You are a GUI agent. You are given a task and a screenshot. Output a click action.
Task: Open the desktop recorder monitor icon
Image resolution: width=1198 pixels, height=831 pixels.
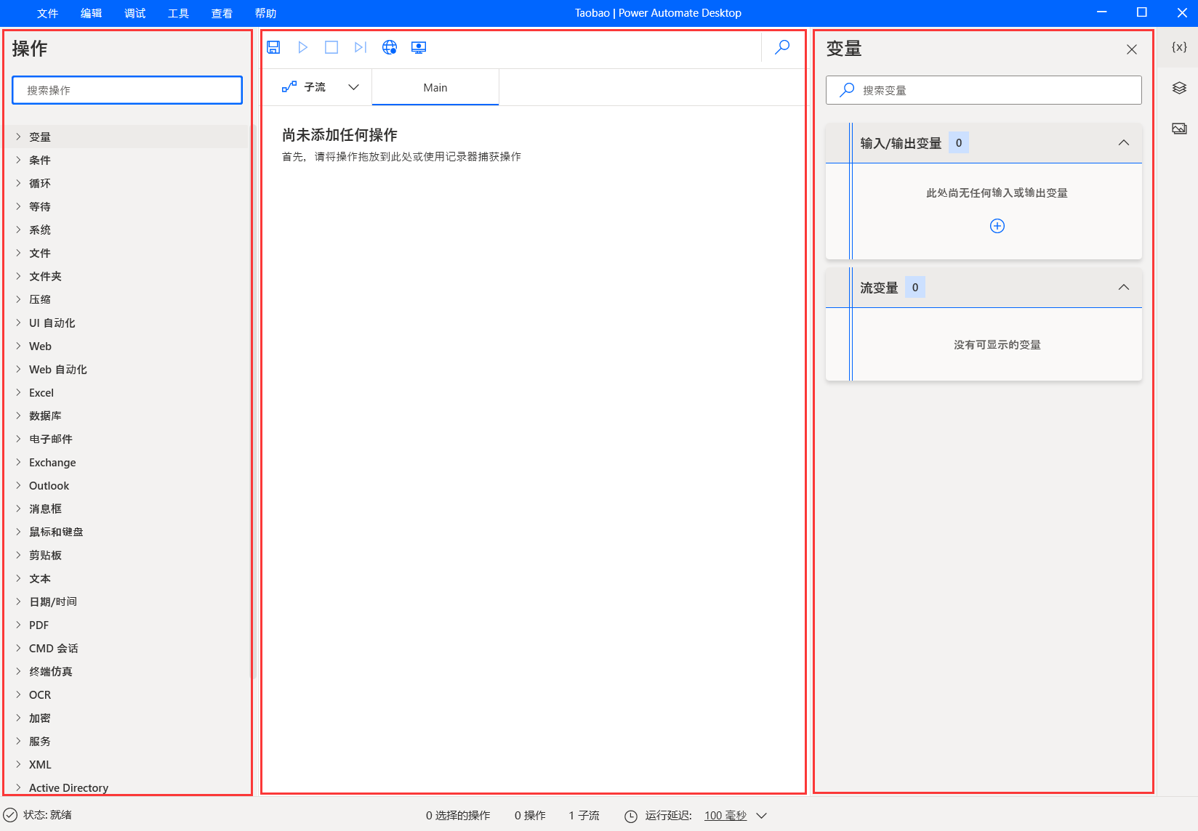pyautogui.click(x=419, y=47)
